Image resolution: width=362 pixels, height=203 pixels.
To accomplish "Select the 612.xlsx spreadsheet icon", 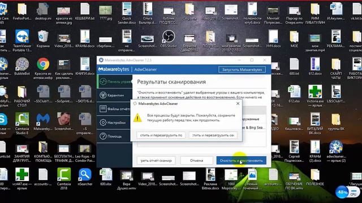I will (294, 94).
